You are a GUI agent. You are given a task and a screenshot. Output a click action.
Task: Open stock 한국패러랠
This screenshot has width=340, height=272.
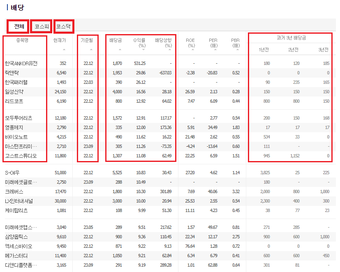pyautogui.click(x=16, y=82)
